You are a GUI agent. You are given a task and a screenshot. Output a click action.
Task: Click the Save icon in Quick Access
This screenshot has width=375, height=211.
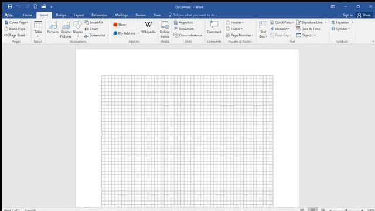tap(10, 6)
